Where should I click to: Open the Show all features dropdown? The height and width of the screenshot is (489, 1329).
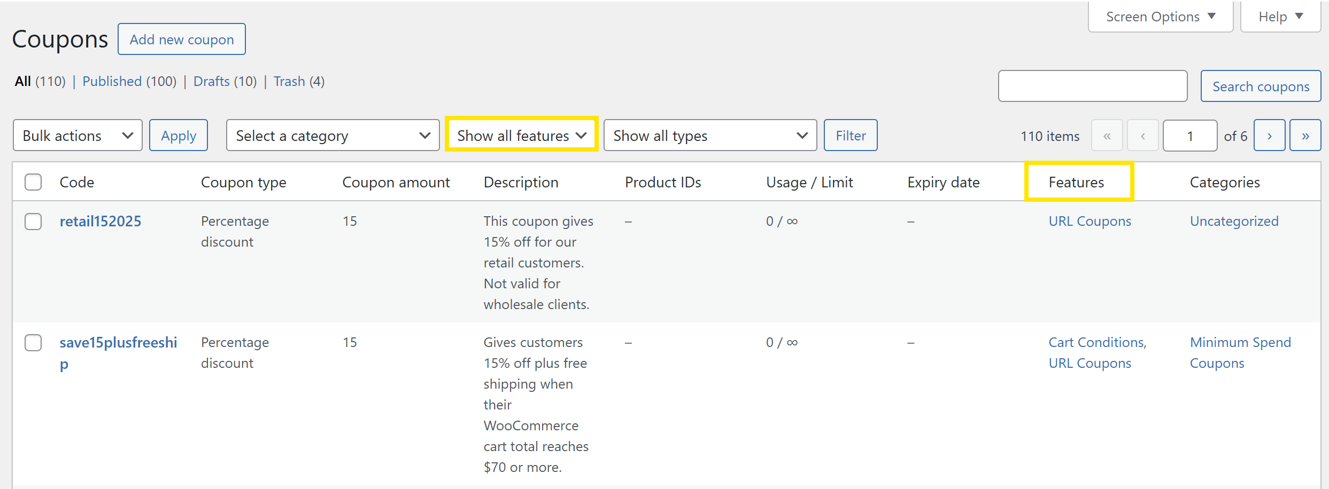[x=521, y=136]
